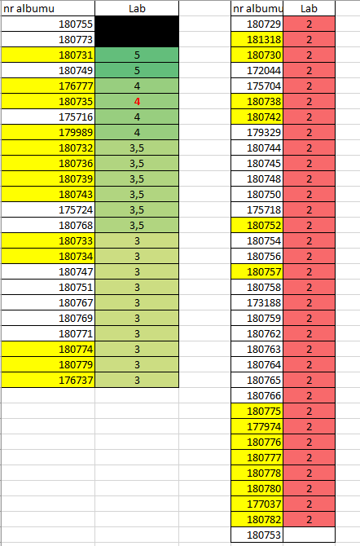The height and width of the screenshot is (546, 360).
Task: Click album number 180751
Action: tap(48, 288)
